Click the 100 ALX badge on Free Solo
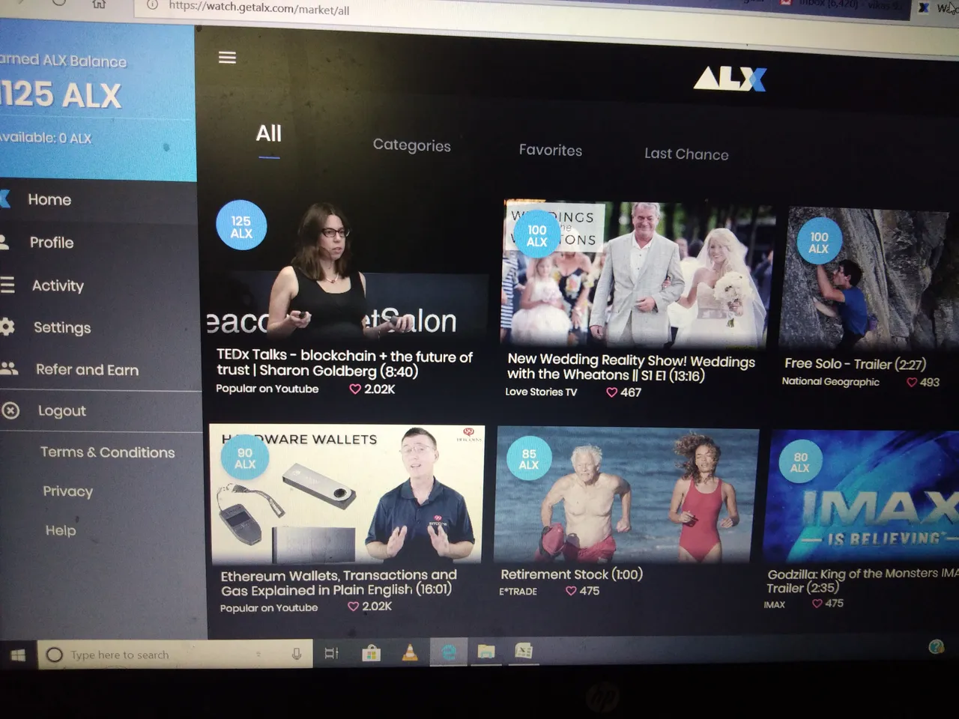 pyautogui.click(x=819, y=242)
